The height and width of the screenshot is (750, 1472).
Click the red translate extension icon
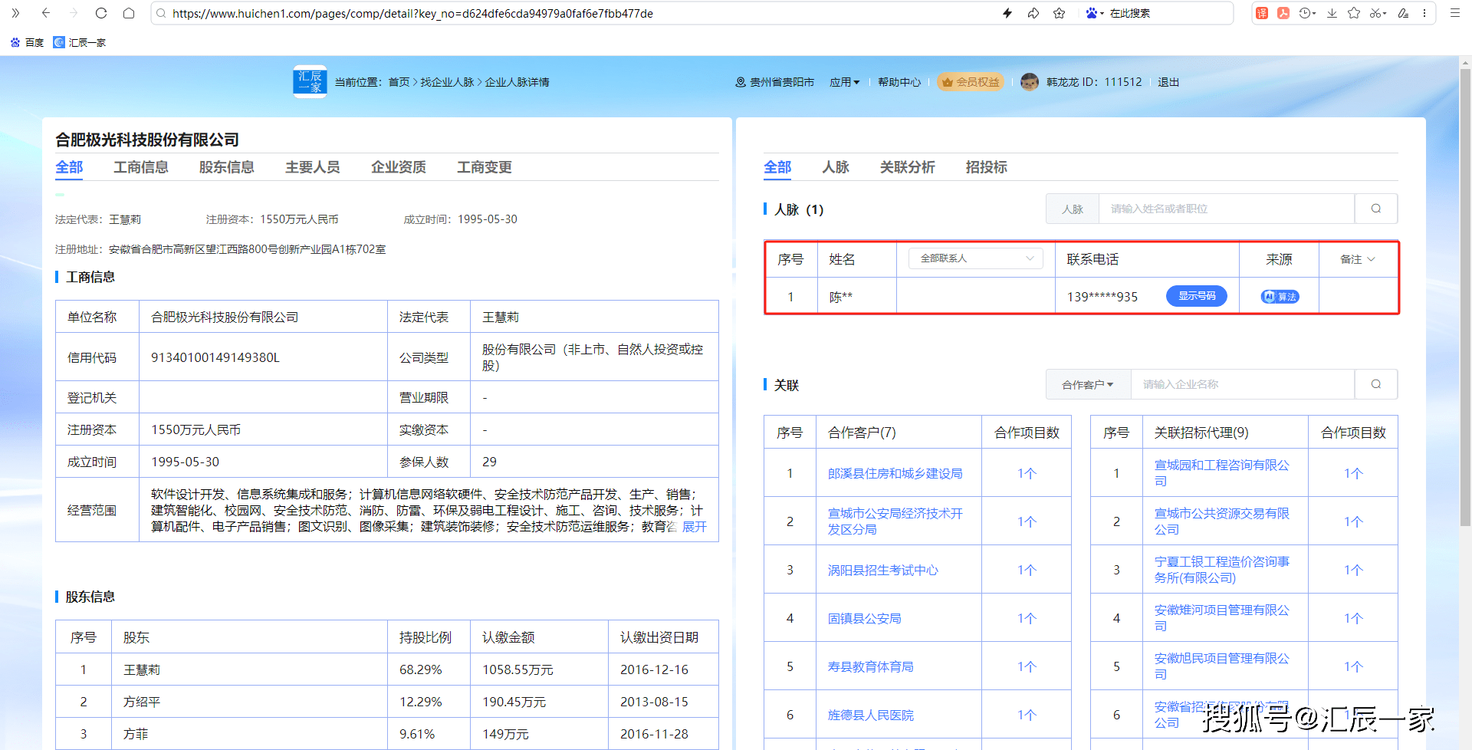1262,13
